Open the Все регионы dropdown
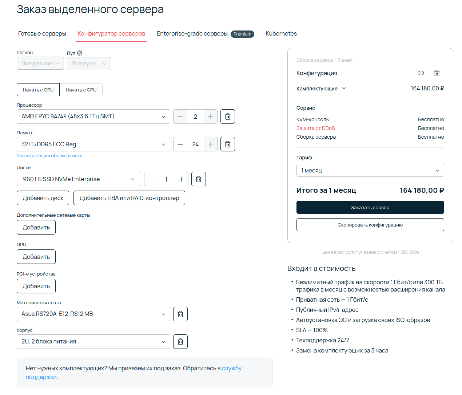This screenshot has height=395, width=462. (x=40, y=63)
